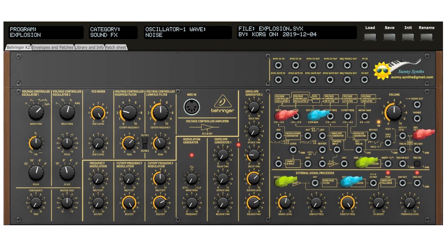Click the VCA OUT patch jack
Screen dimensions: 447x247
click(x=344, y=164)
